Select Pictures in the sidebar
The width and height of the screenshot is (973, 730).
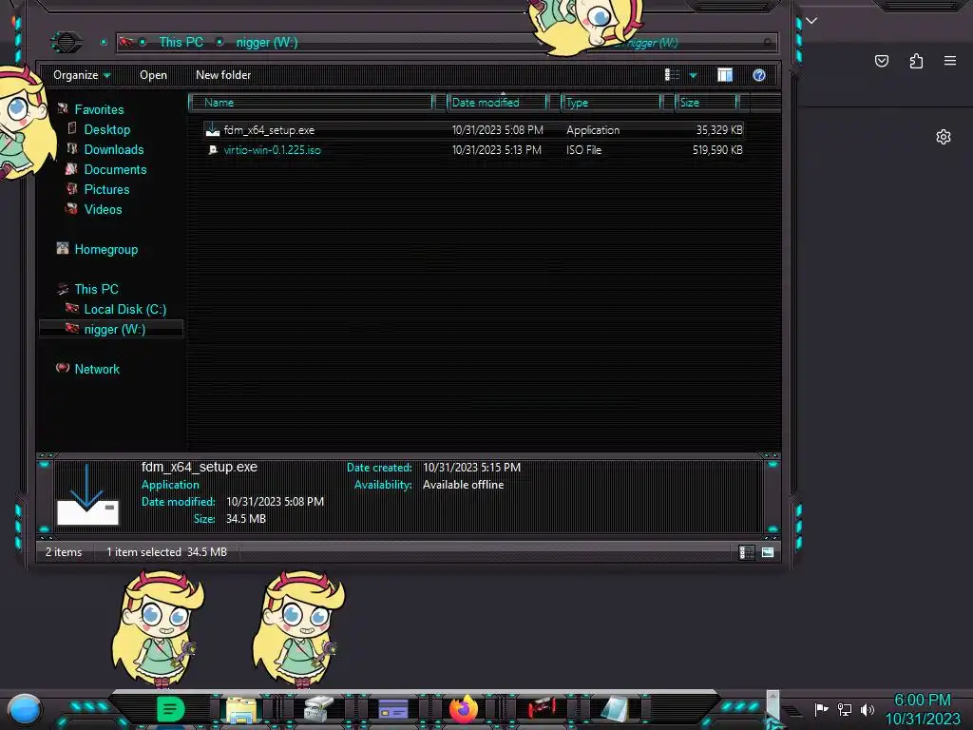106,189
